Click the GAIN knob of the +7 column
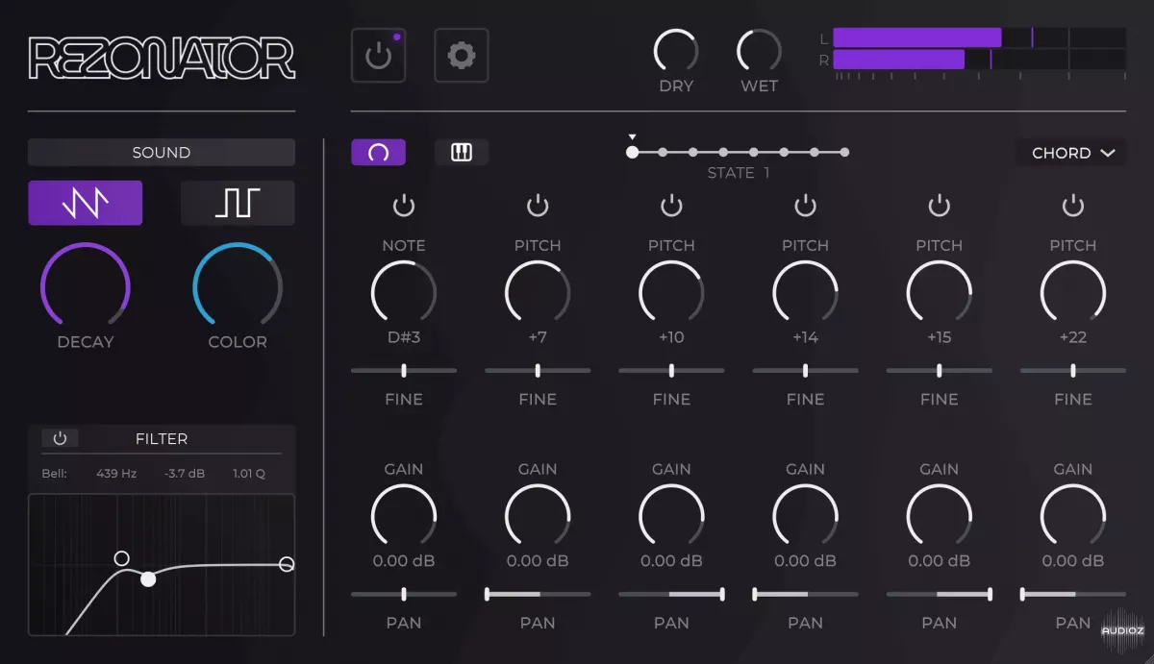The height and width of the screenshot is (664, 1154). tap(538, 516)
